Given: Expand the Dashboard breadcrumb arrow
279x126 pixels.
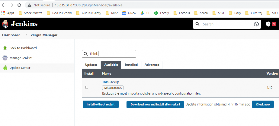Looking at the screenshot, I should tap(26, 35).
